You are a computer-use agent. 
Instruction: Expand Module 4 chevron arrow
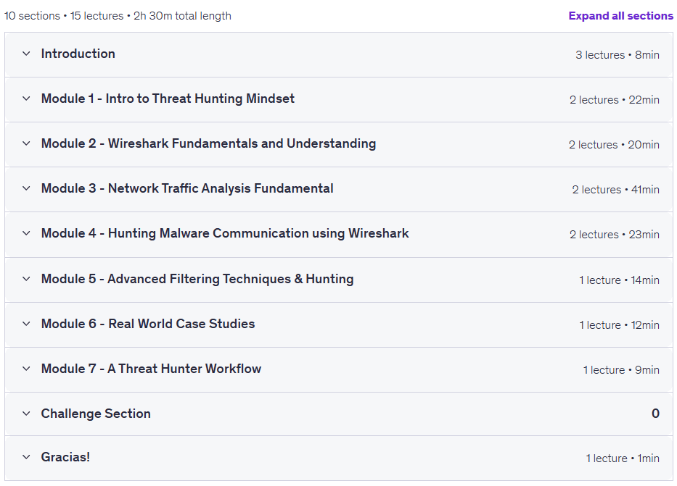point(26,233)
